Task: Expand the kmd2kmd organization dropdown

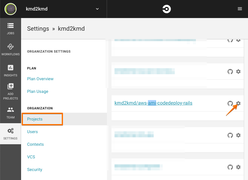Action: click(x=97, y=9)
